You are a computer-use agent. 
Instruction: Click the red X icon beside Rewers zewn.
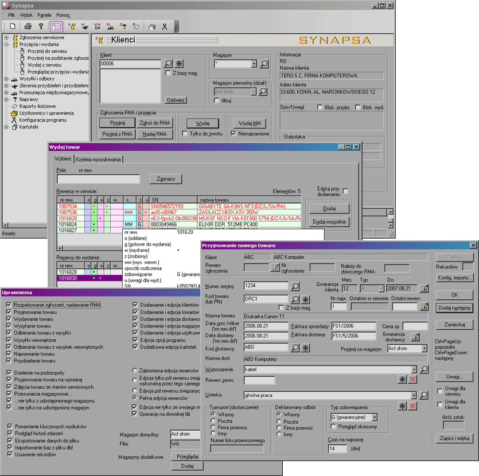coord(412,380)
